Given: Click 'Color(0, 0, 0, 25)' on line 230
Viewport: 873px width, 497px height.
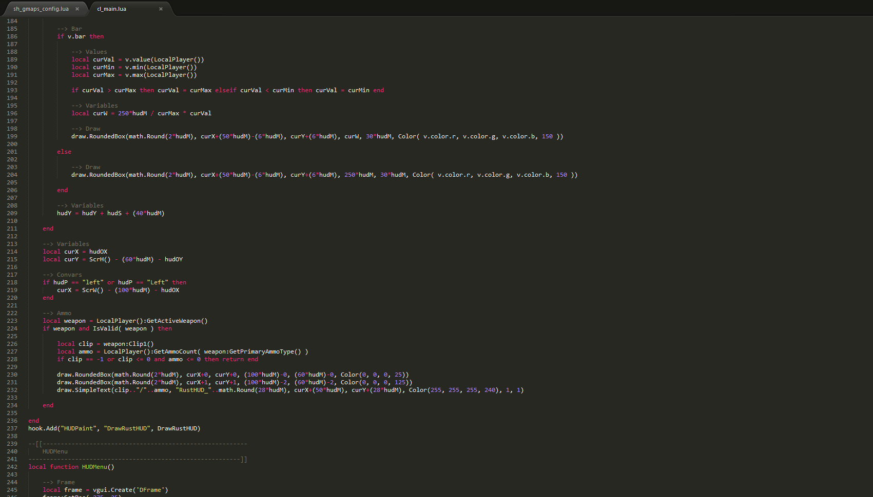Looking at the screenshot, I should pos(373,375).
